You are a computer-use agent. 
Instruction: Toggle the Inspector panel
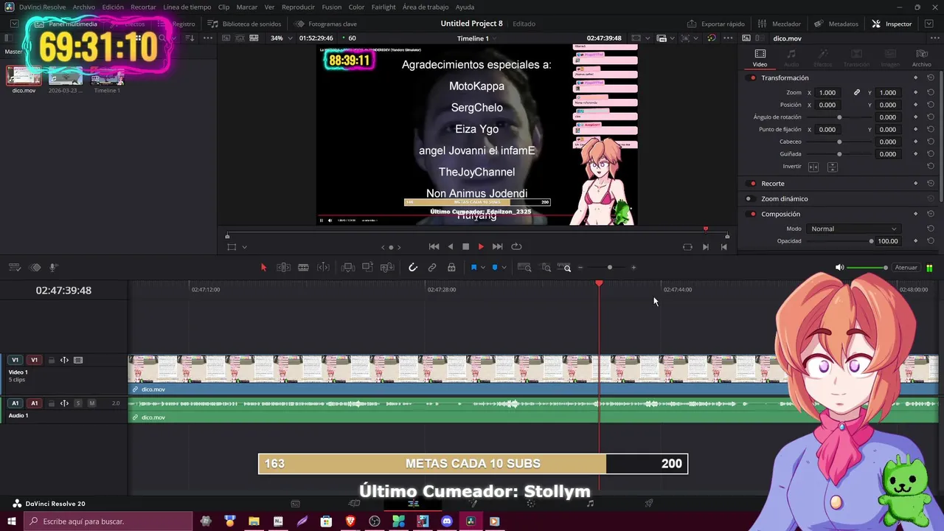[x=892, y=24]
